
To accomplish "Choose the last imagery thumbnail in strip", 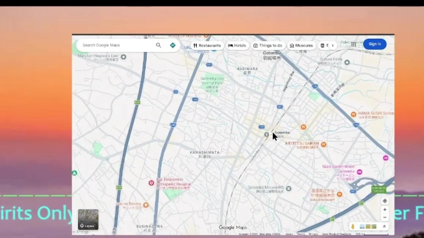I will click(374, 226).
